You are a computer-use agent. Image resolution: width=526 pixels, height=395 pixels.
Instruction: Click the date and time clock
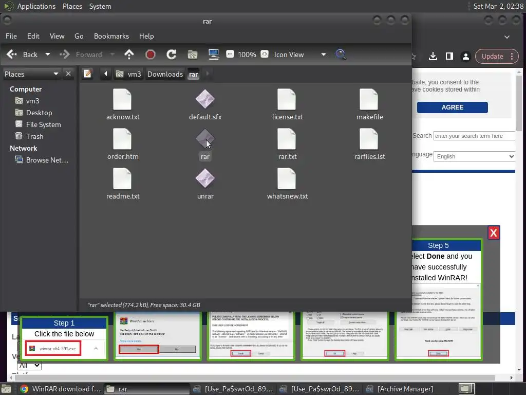click(498, 6)
